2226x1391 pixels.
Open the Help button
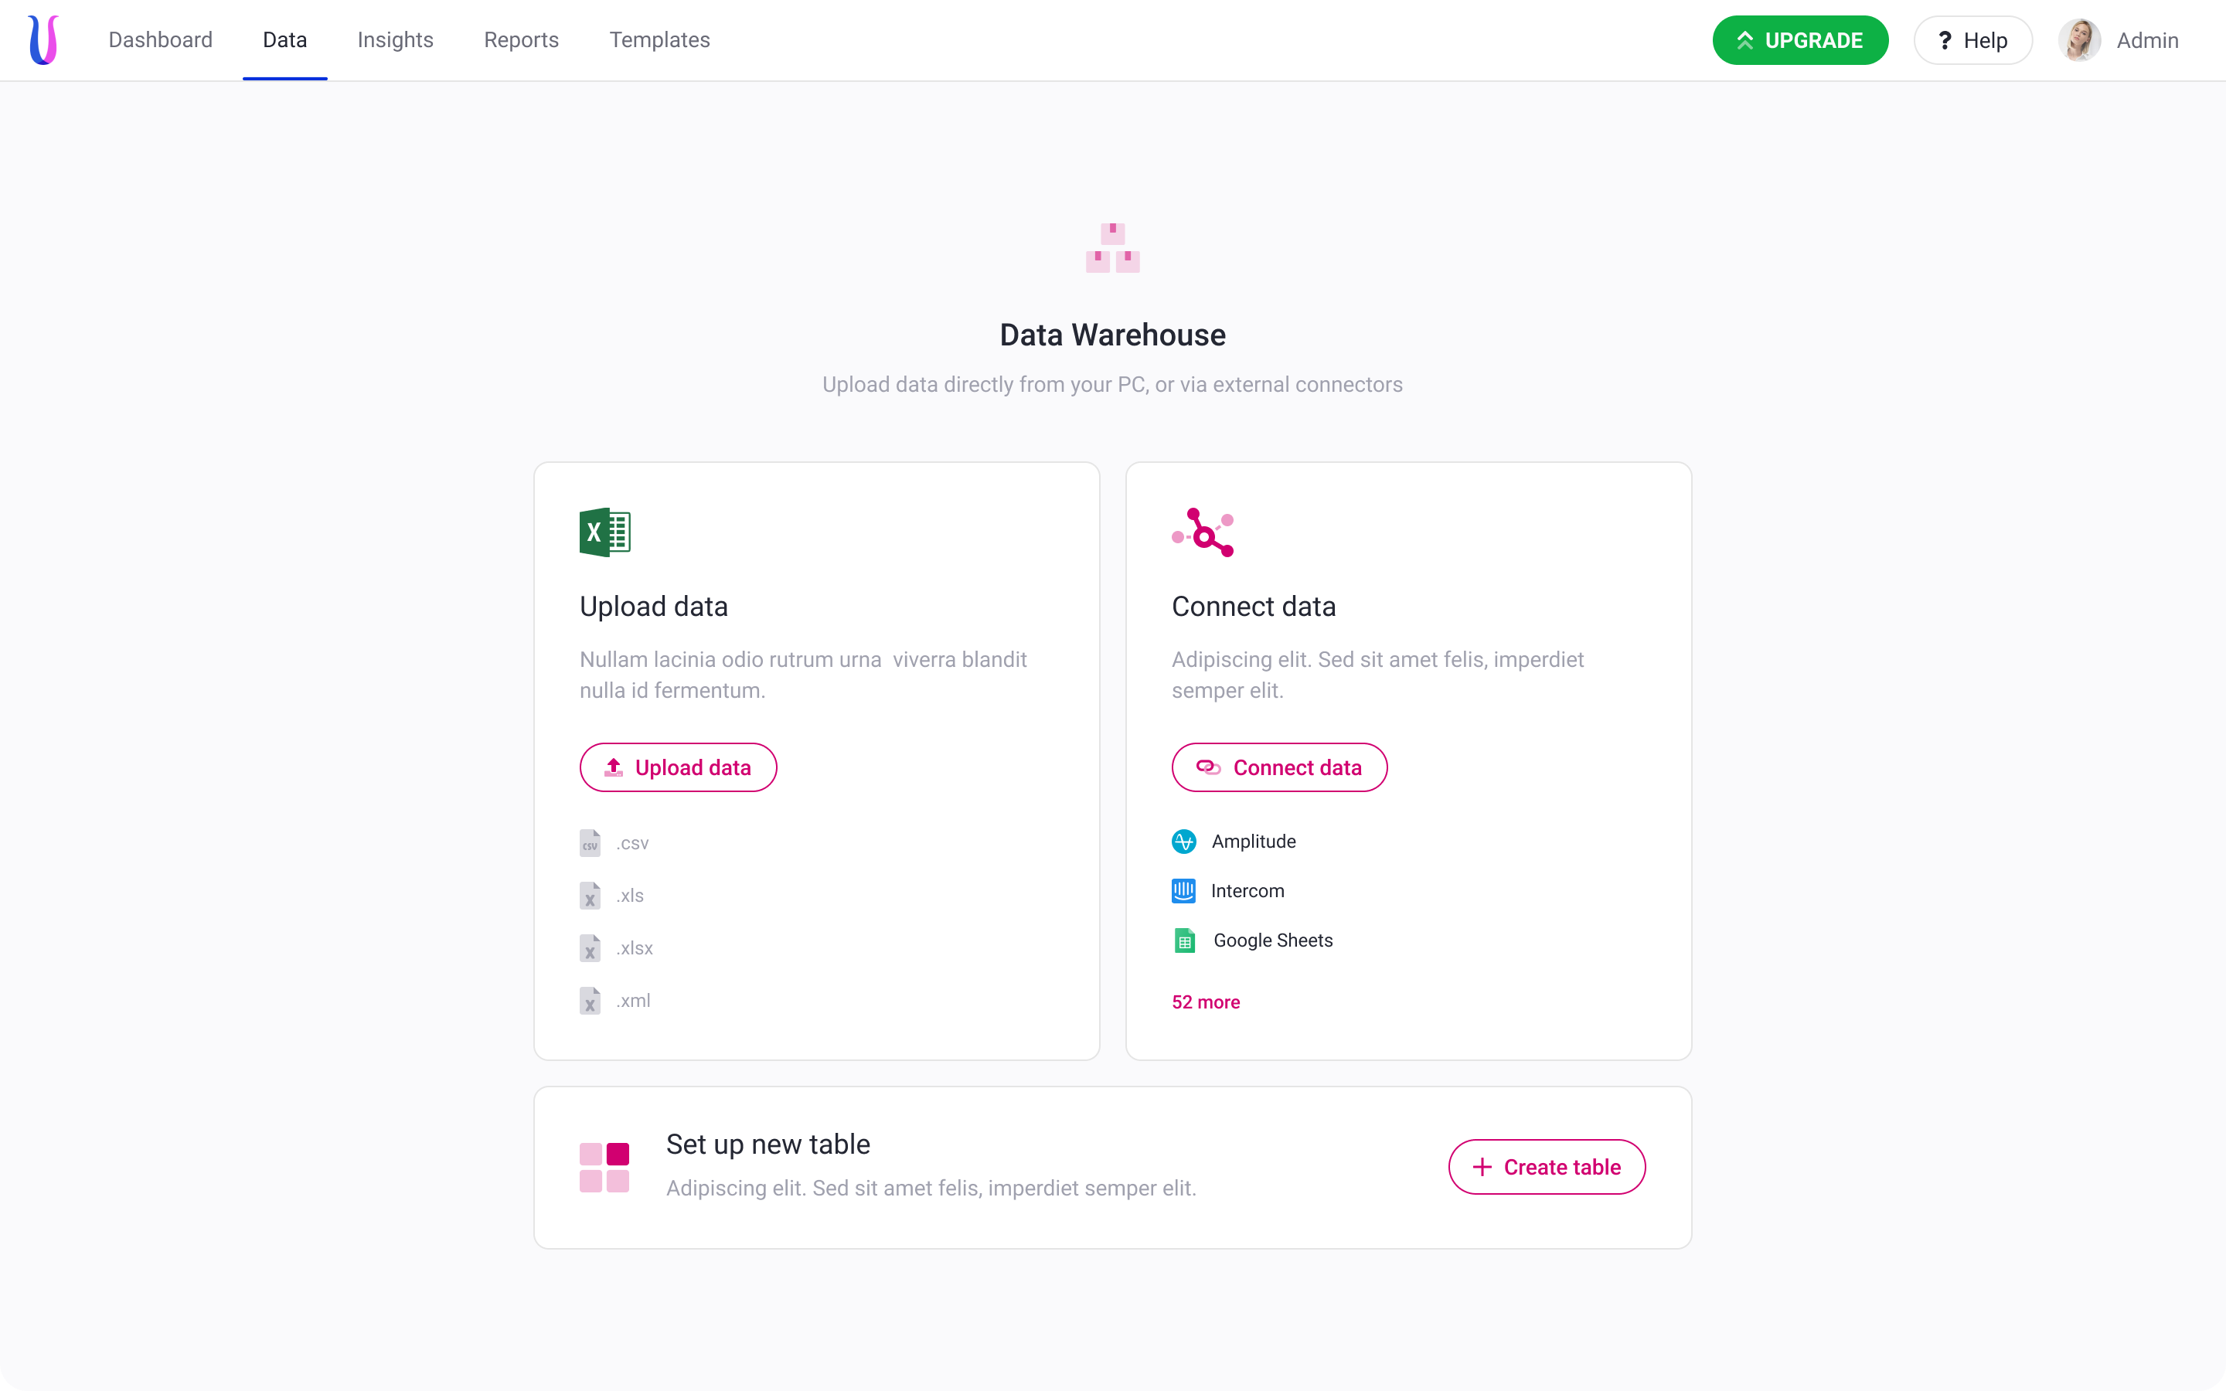1972,40
